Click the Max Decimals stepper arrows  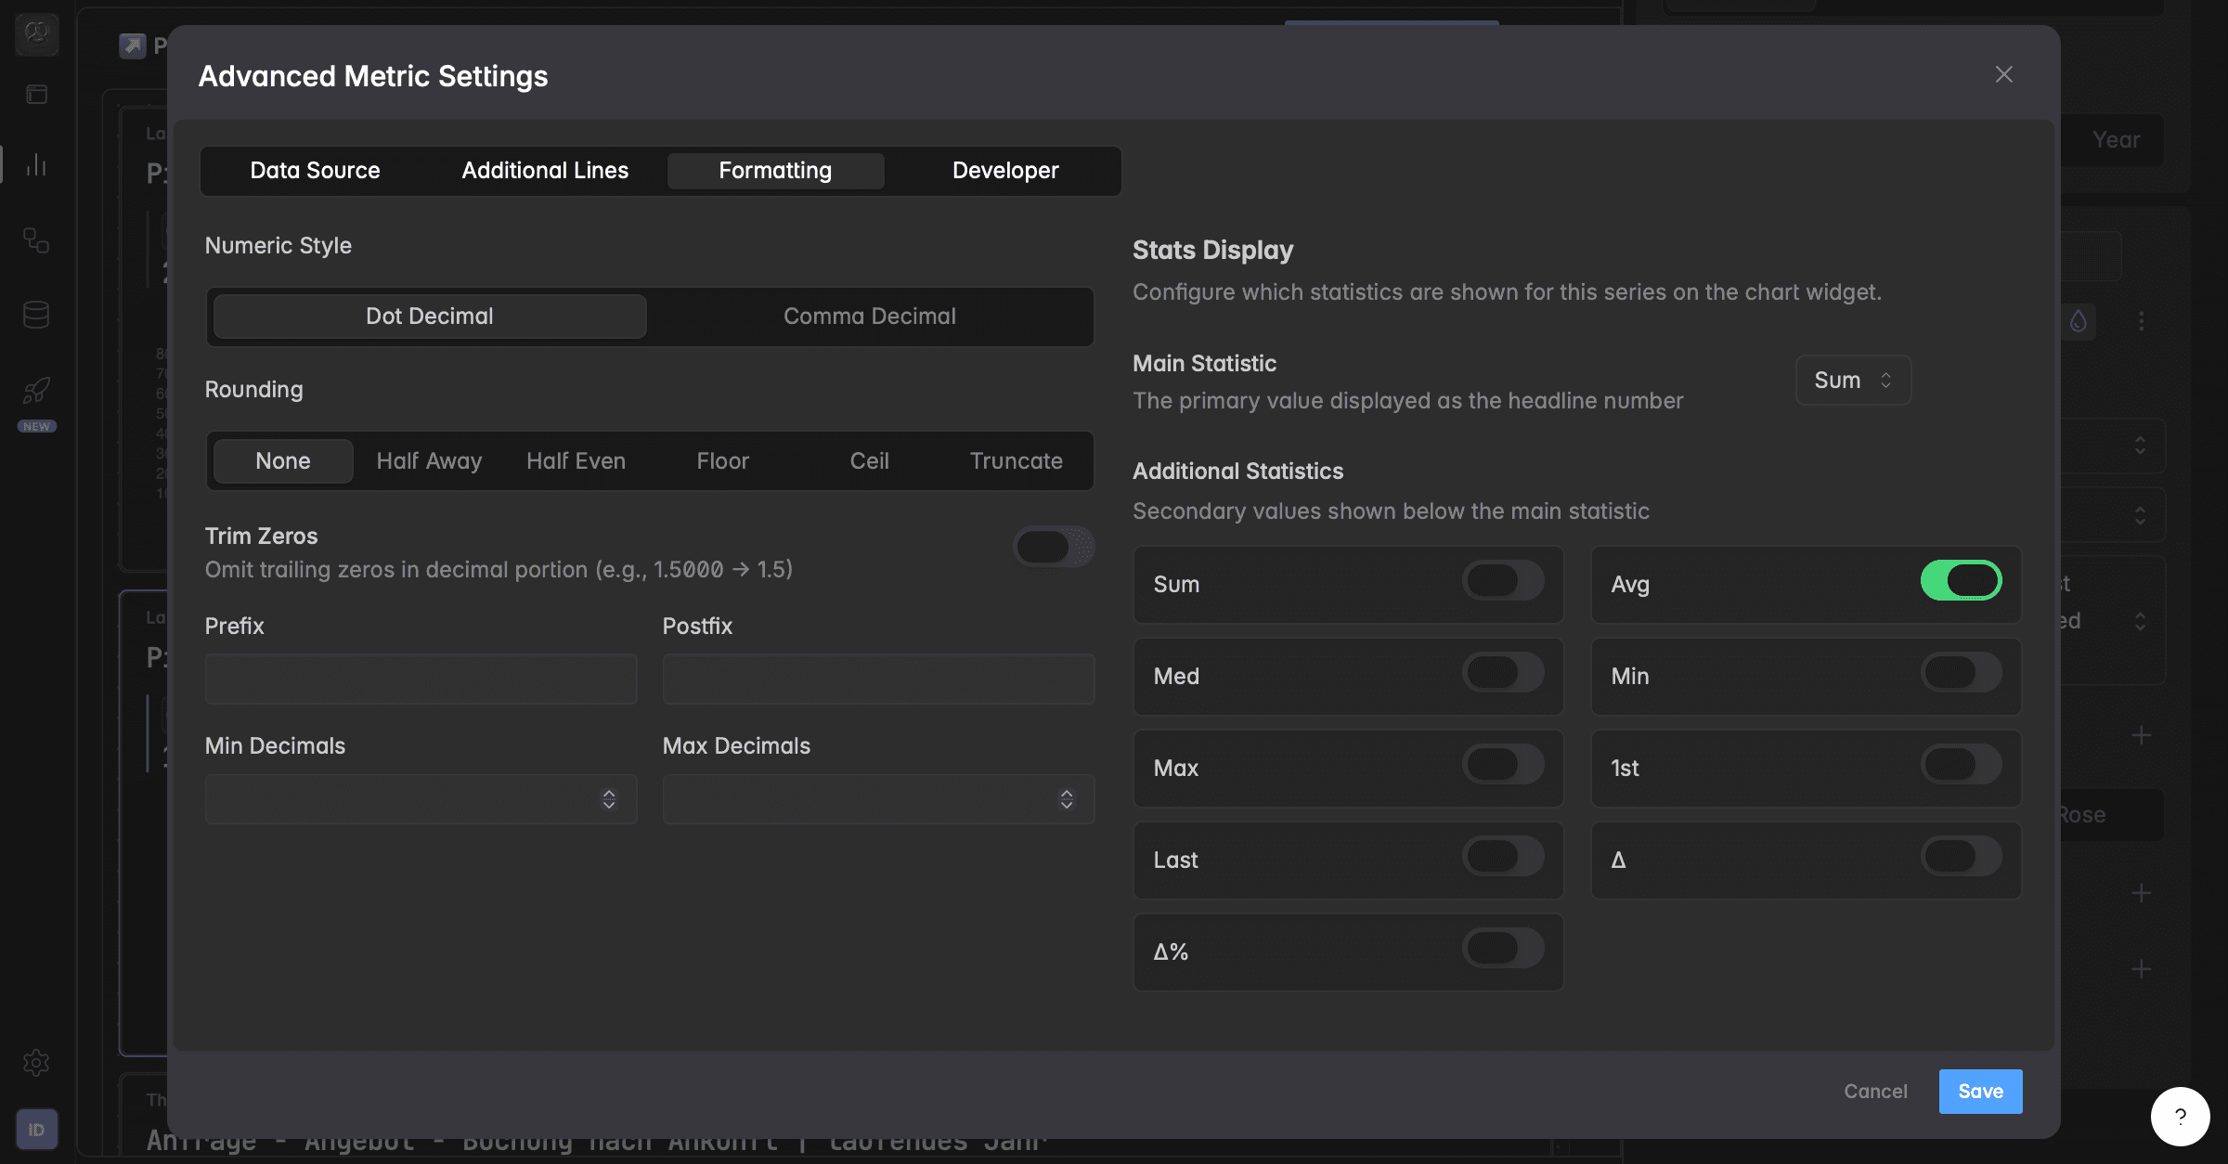pos(1067,799)
